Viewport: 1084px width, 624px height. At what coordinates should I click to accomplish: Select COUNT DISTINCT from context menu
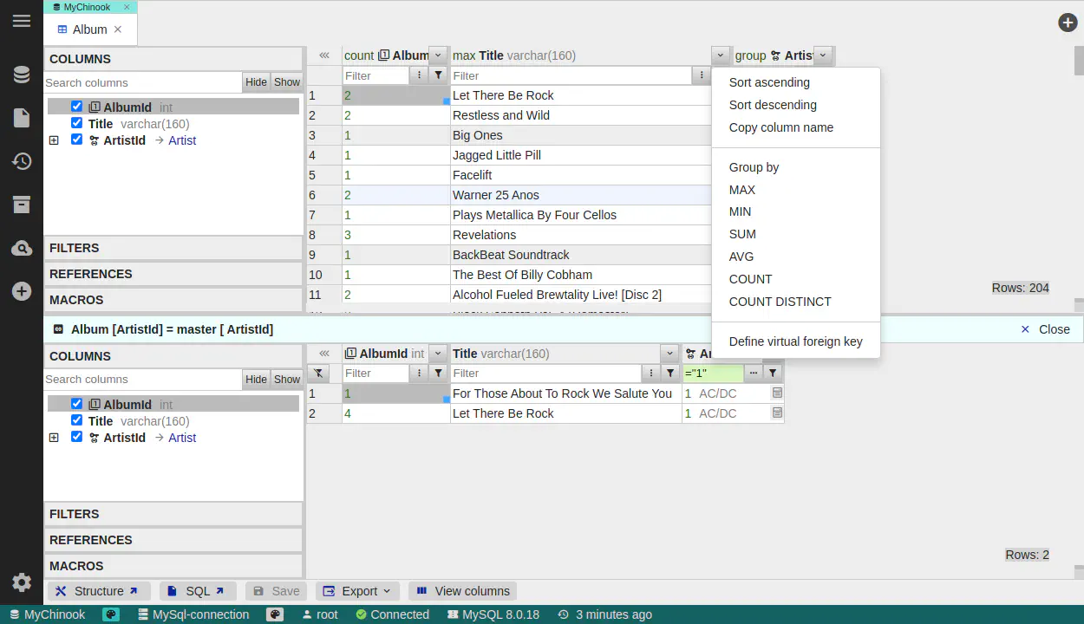click(x=780, y=302)
